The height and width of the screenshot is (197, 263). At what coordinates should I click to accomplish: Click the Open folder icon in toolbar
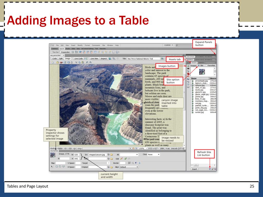[x=57, y=62]
